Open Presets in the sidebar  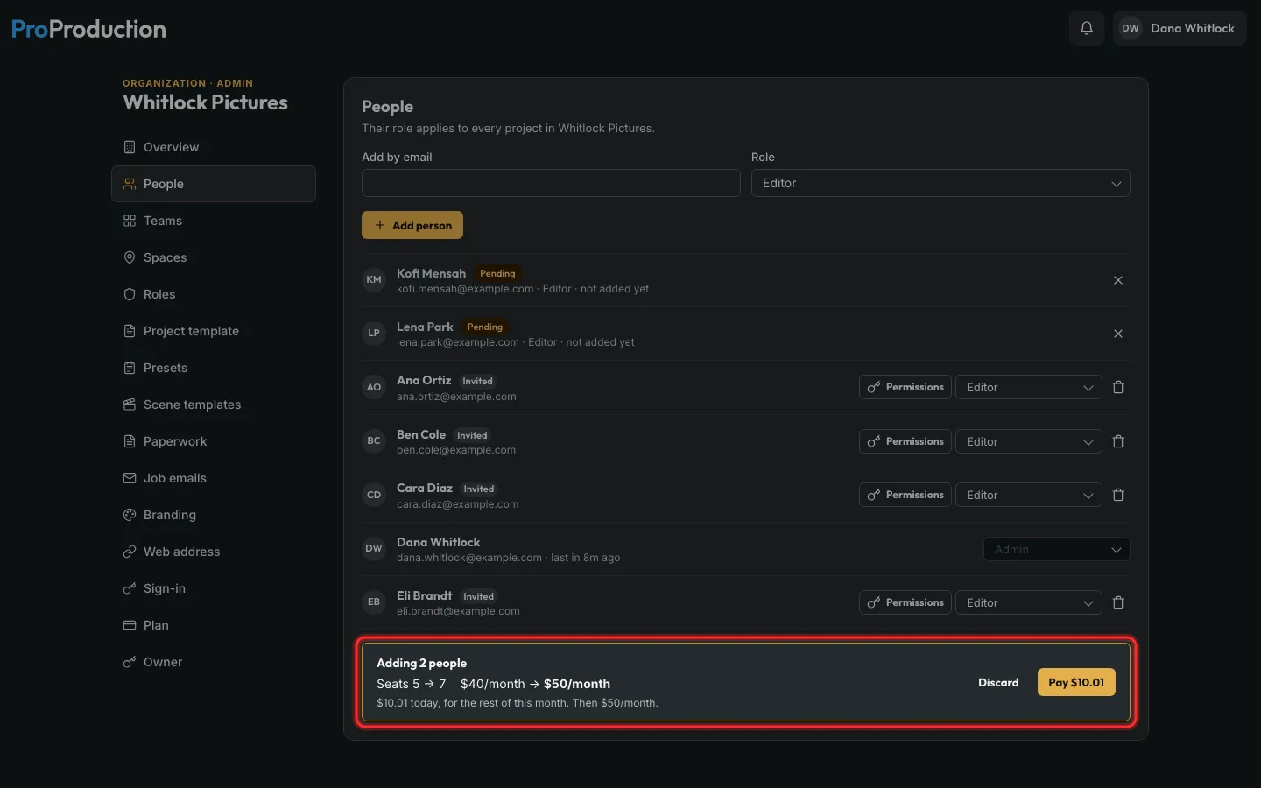[214, 368]
